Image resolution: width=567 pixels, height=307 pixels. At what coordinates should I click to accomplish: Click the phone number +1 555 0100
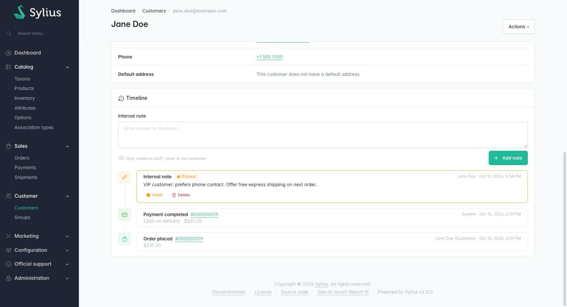[269, 57]
